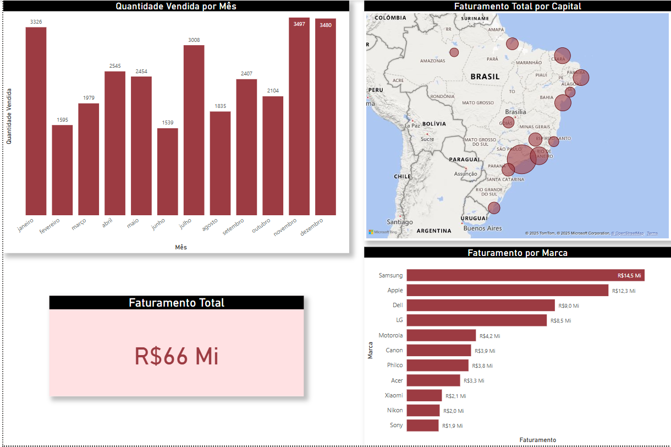This screenshot has width=671, height=447.
Task: Click the Nikon revenue bar
Action: pos(423,410)
